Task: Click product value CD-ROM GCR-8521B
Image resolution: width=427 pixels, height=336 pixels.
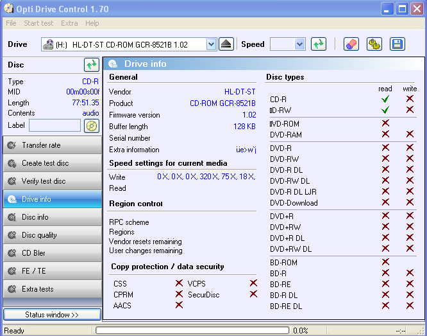Action: (222, 103)
